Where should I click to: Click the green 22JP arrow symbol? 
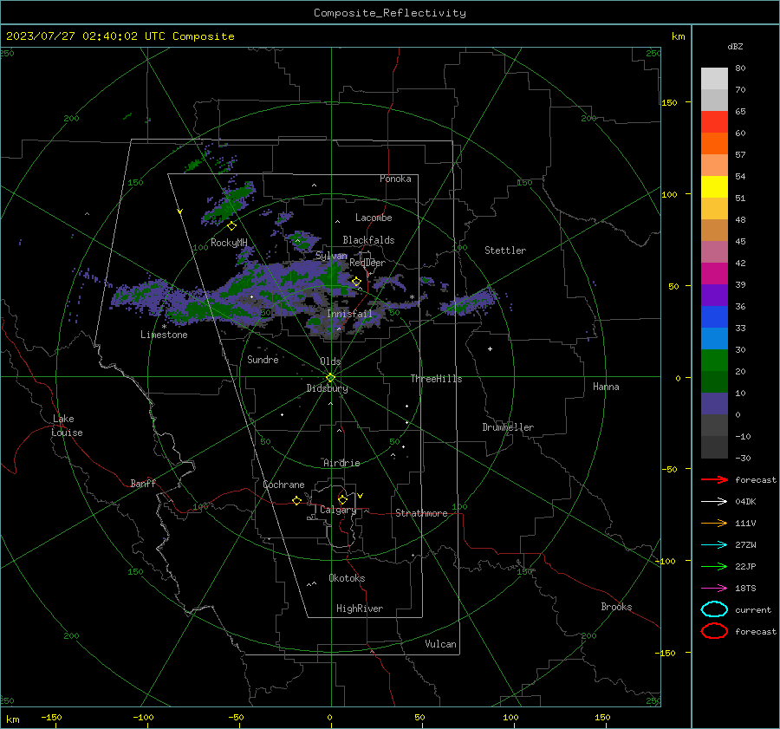tap(714, 566)
